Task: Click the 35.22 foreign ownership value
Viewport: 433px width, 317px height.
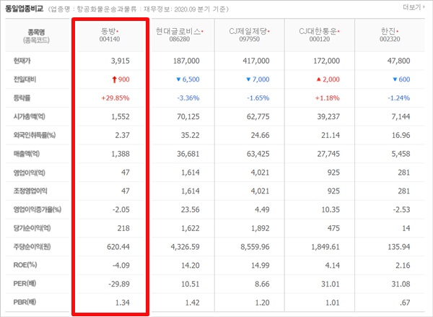Action: 191,135
